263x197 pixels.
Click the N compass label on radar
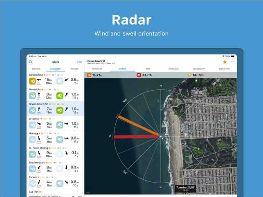pyautogui.click(x=160, y=86)
